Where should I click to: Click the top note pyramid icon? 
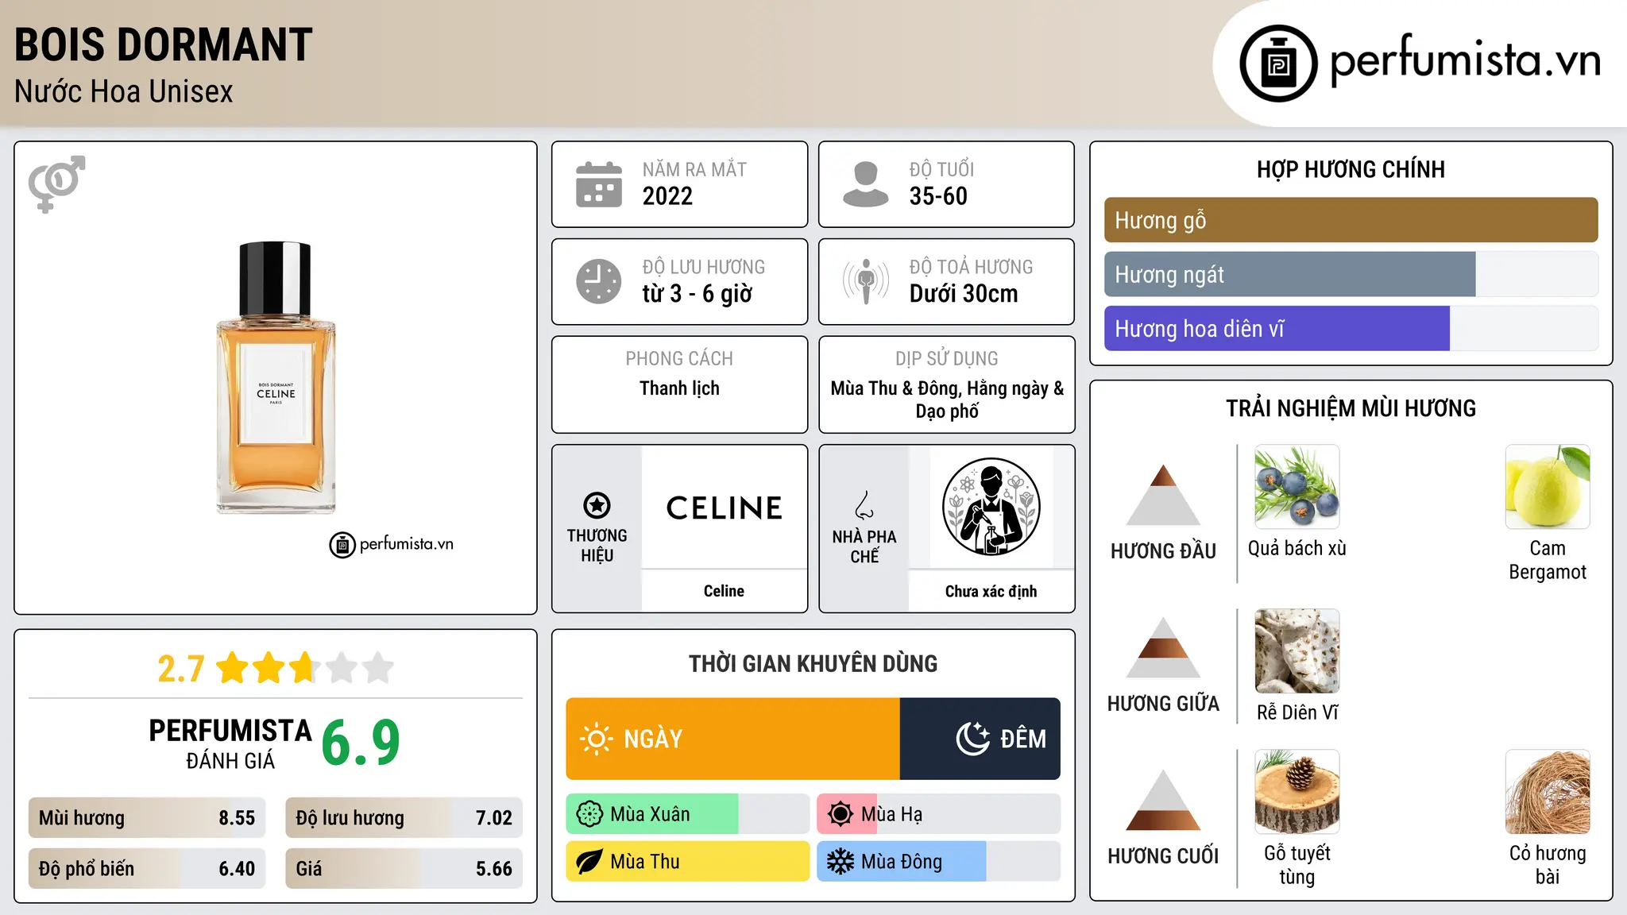click(1163, 495)
